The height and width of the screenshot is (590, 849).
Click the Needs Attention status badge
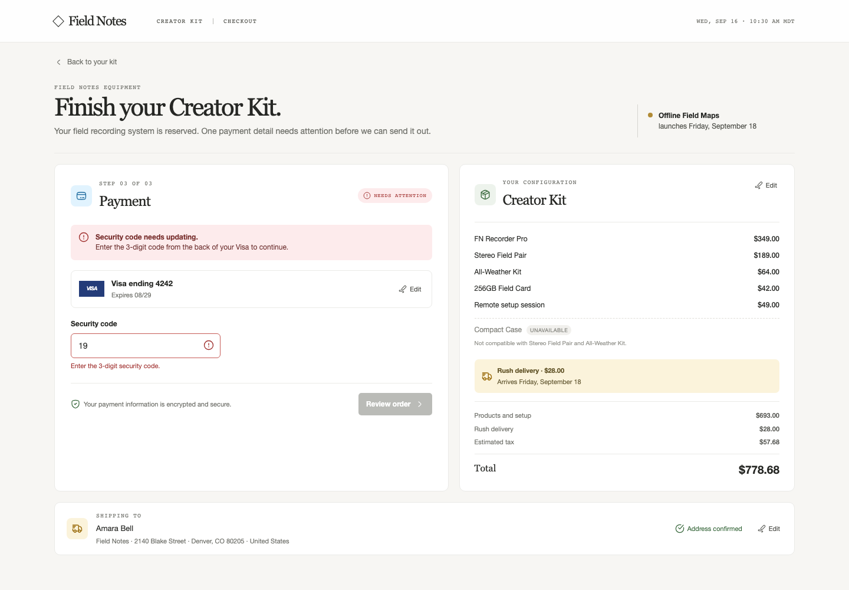[x=395, y=196]
